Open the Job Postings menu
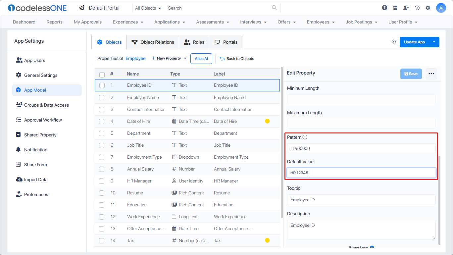This screenshot has height=255, width=453. coord(361,22)
